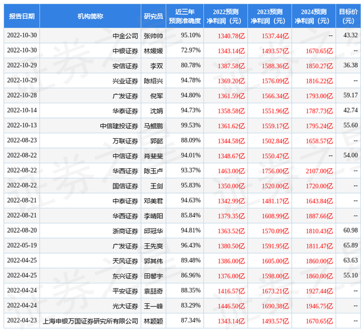Screen dimensions: 361x332
Task: Click the 2024预测净利润 column header
Action: click(314, 16)
